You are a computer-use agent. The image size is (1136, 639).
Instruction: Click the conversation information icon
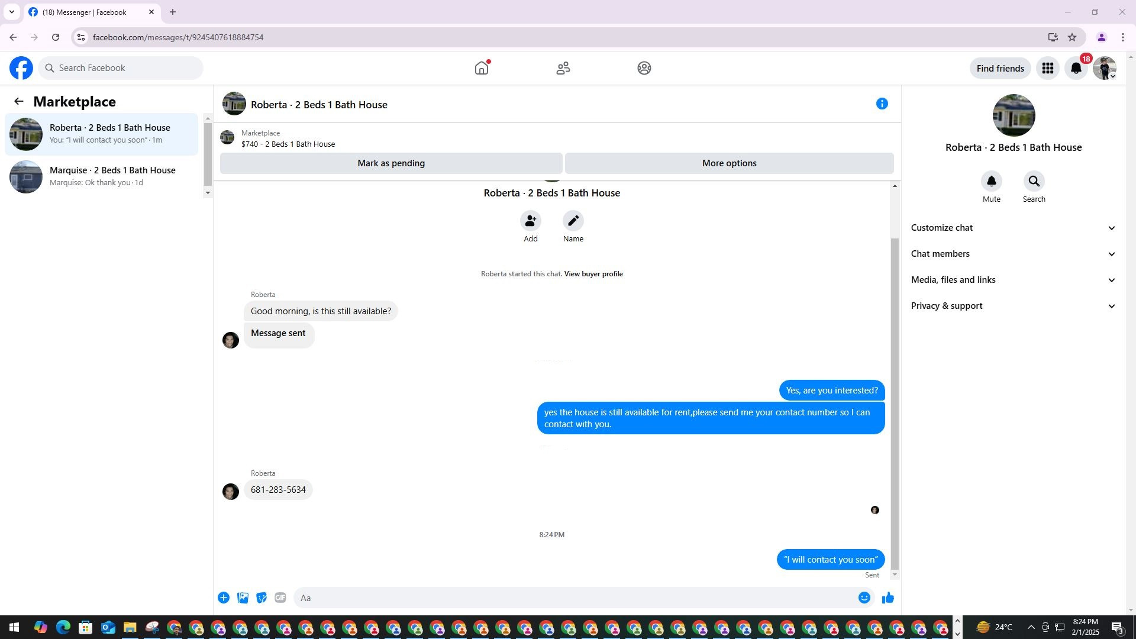[x=882, y=104]
